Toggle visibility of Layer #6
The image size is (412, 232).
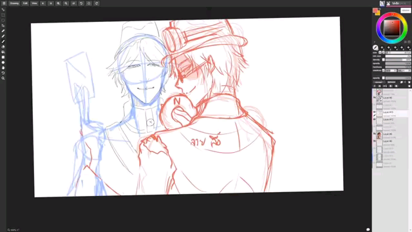375,141
